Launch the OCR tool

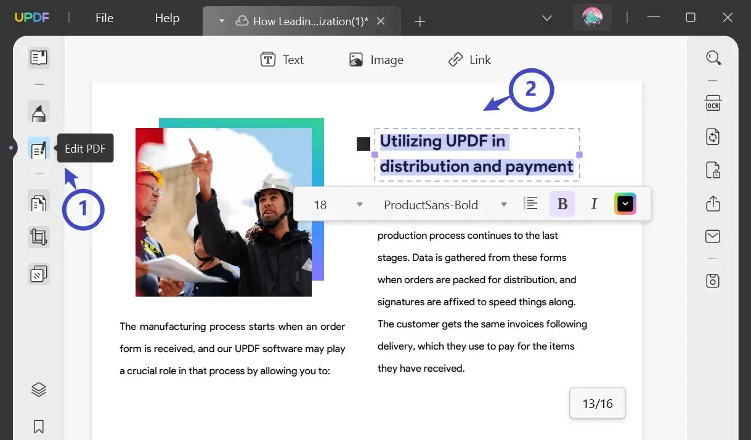click(713, 103)
